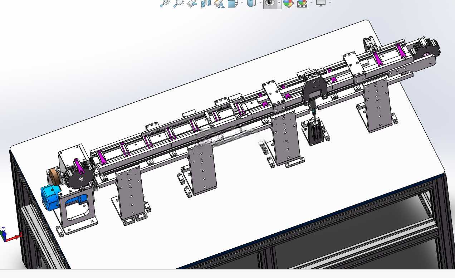Image resolution: width=455 pixels, height=278 pixels.
Task: Click the Apply Scene icon
Action: (x=303, y=3)
